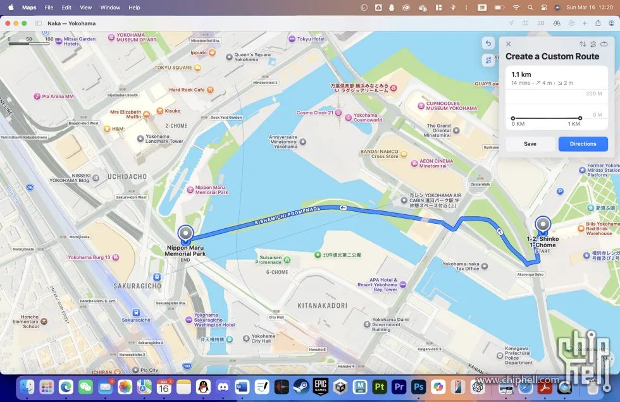
Task: Click the close loop route icon
Action: pyautogui.click(x=604, y=44)
